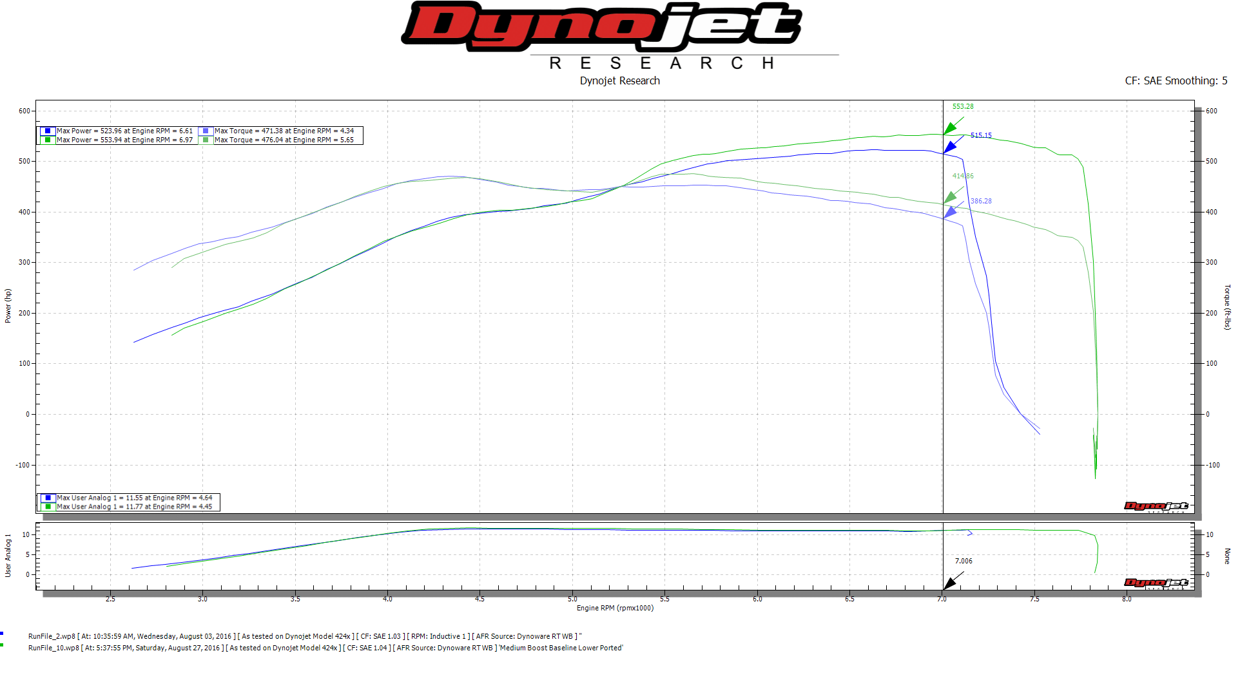This screenshot has height=698, width=1240.
Task: Click the 8.0 tick on the RPM axis
Action: click(1127, 599)
